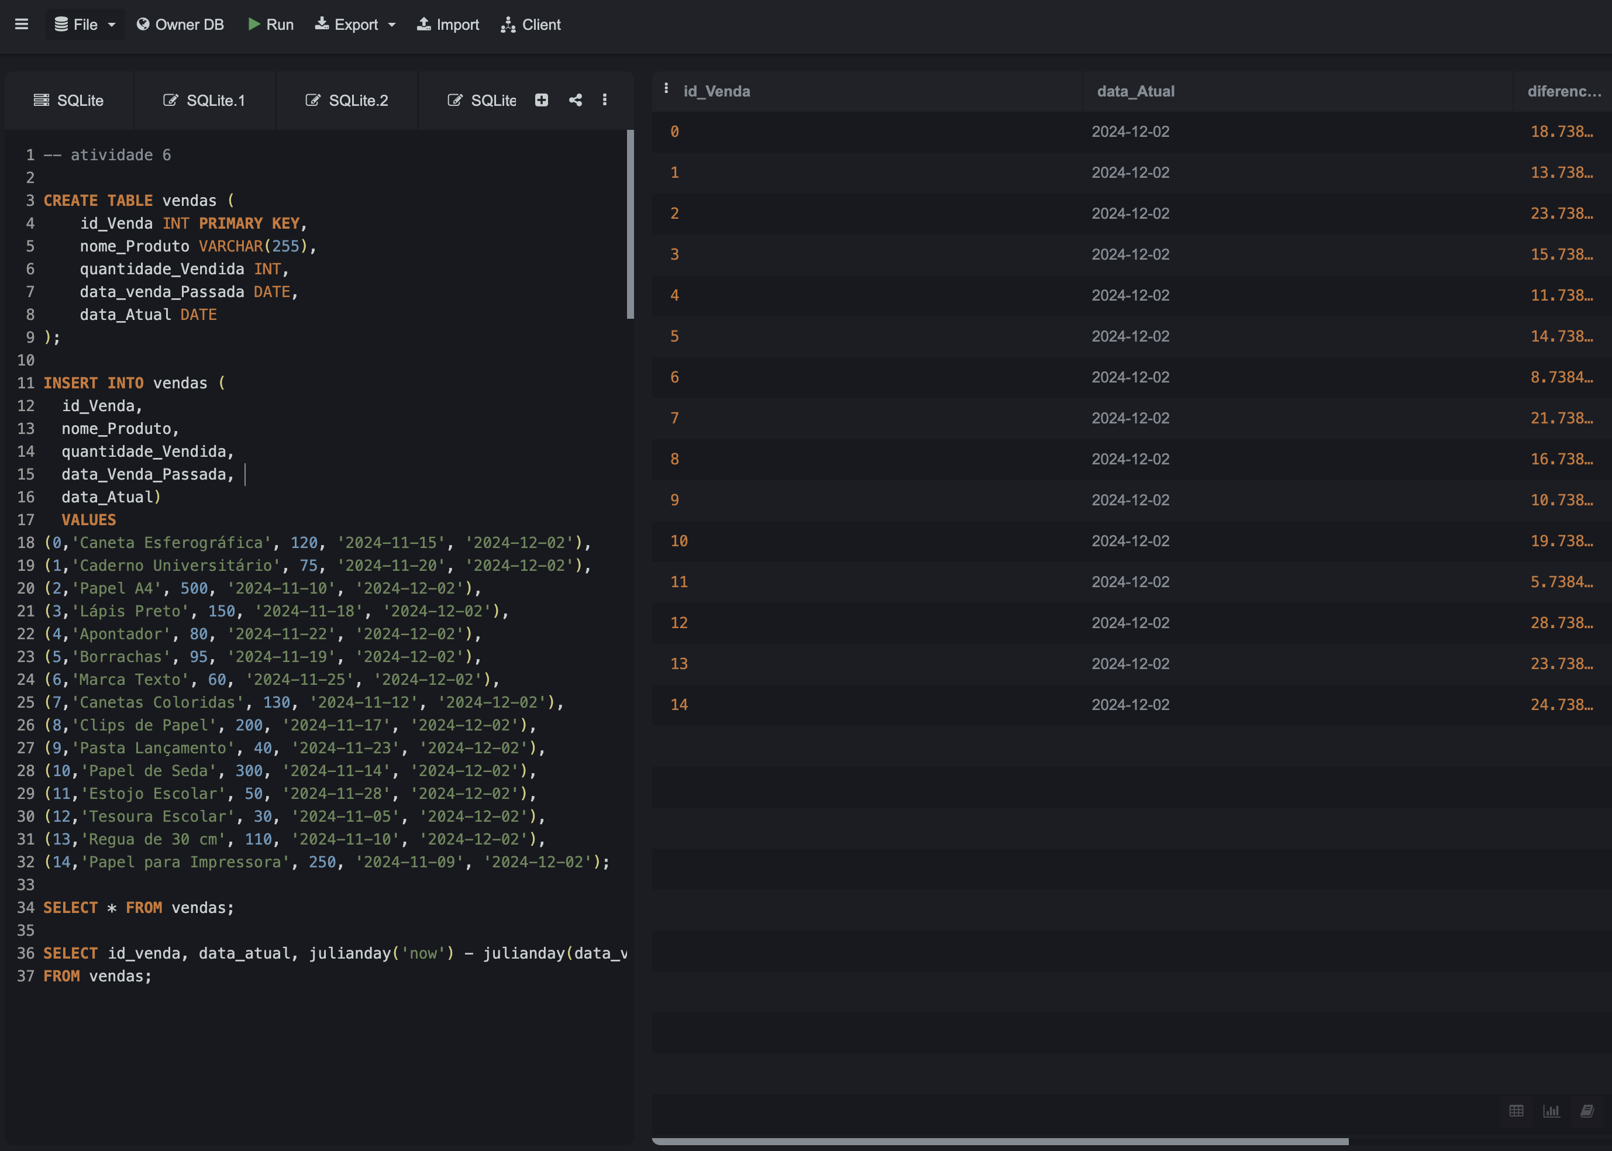Switch to the first SQLite tab
This screenshot has width=1612, height=1151.
point(69,101)
